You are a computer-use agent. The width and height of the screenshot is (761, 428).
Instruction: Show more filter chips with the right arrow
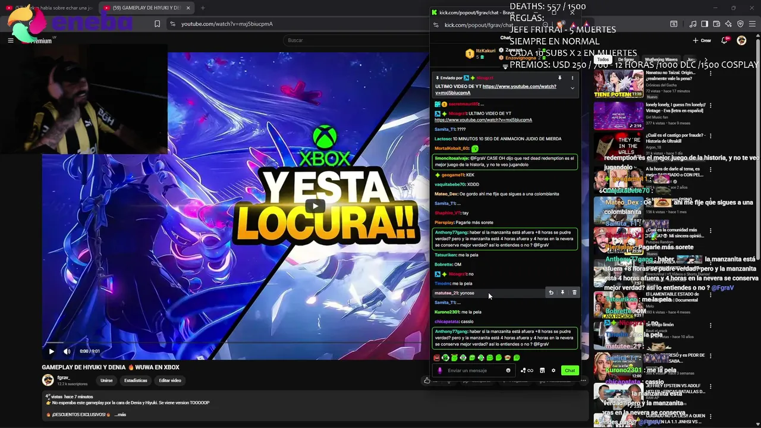click(x=706, y=59)
